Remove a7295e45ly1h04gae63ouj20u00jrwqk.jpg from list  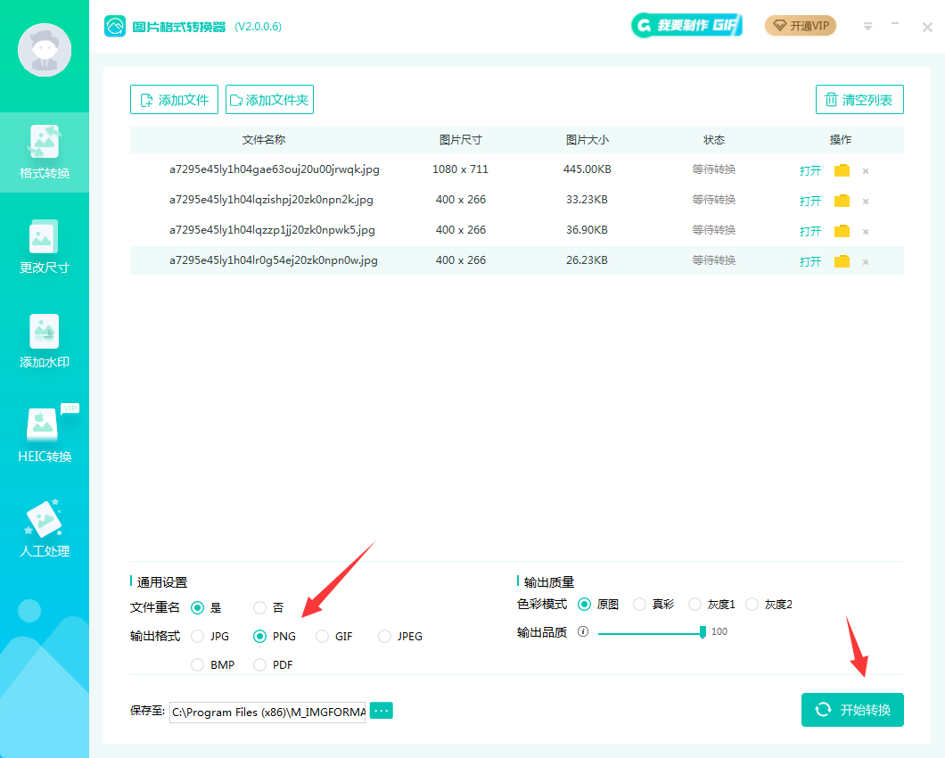(866, 171)
